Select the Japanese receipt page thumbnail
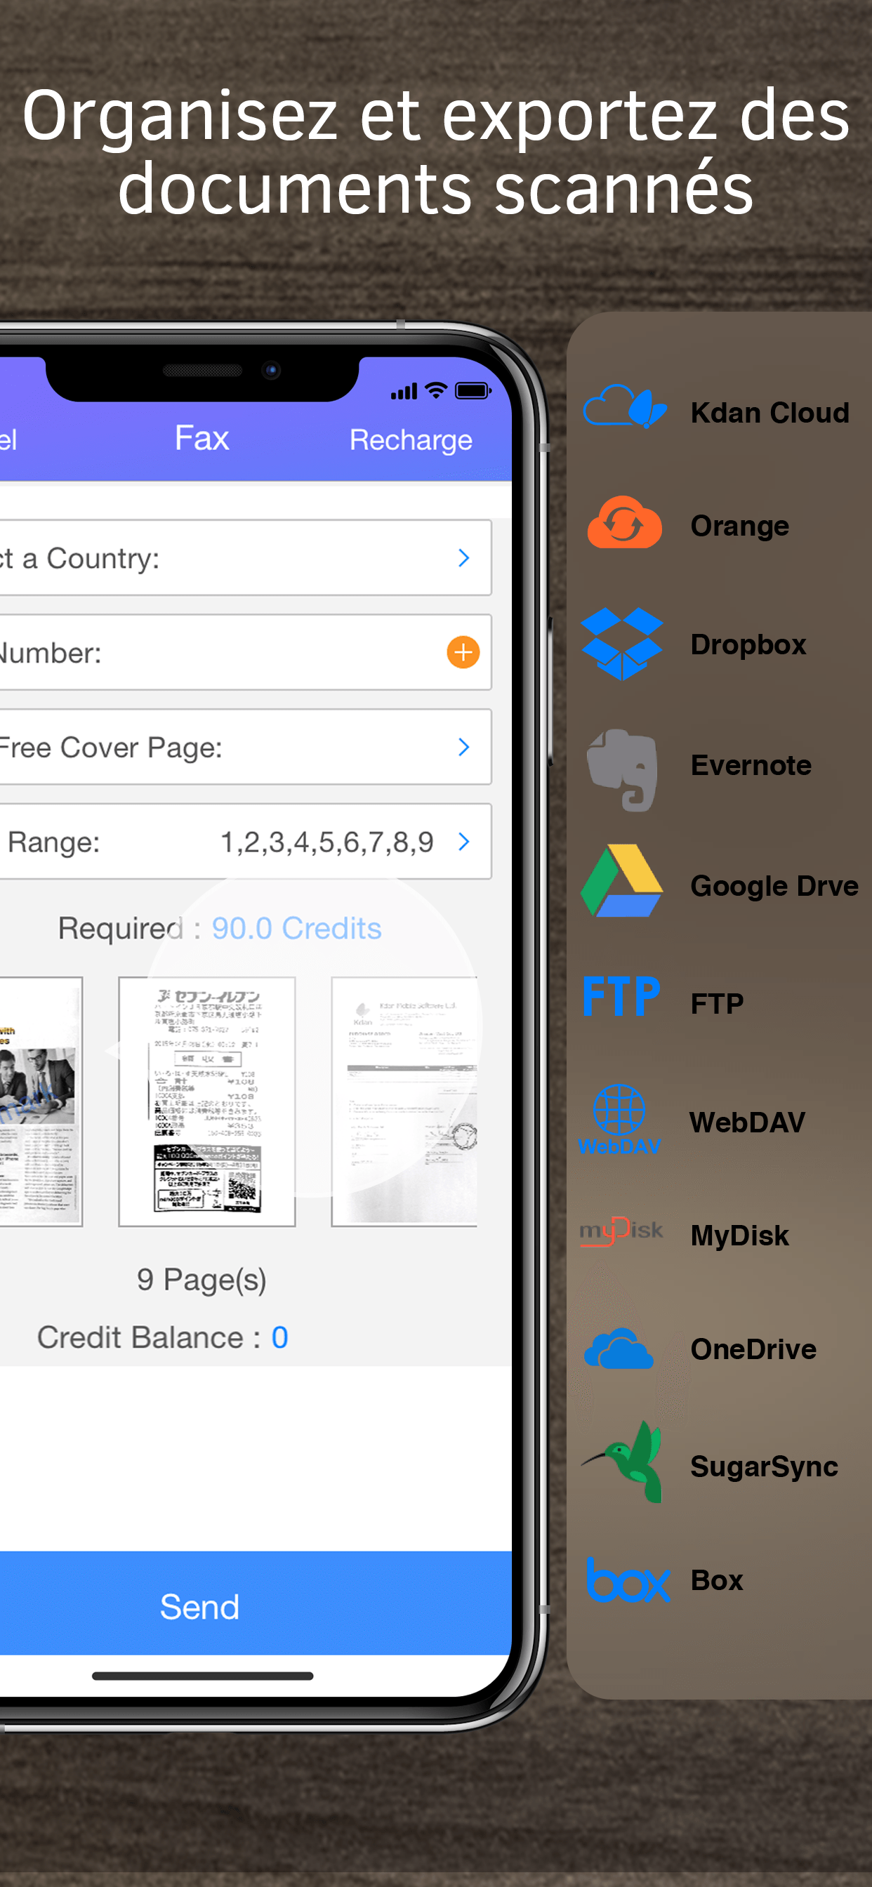The image size is (872, 1887). coord(206,1101)
